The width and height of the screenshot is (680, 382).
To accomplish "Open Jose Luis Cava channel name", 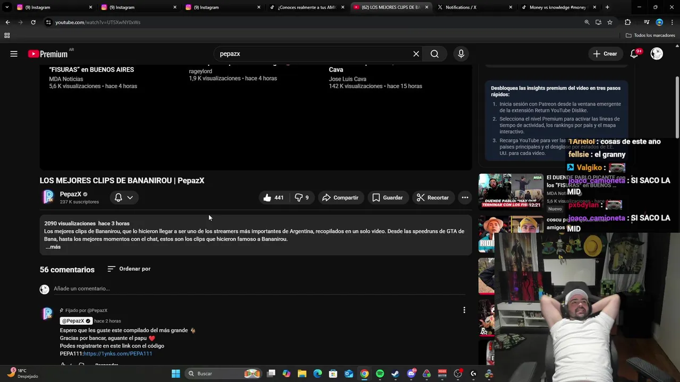I will 347,79.
